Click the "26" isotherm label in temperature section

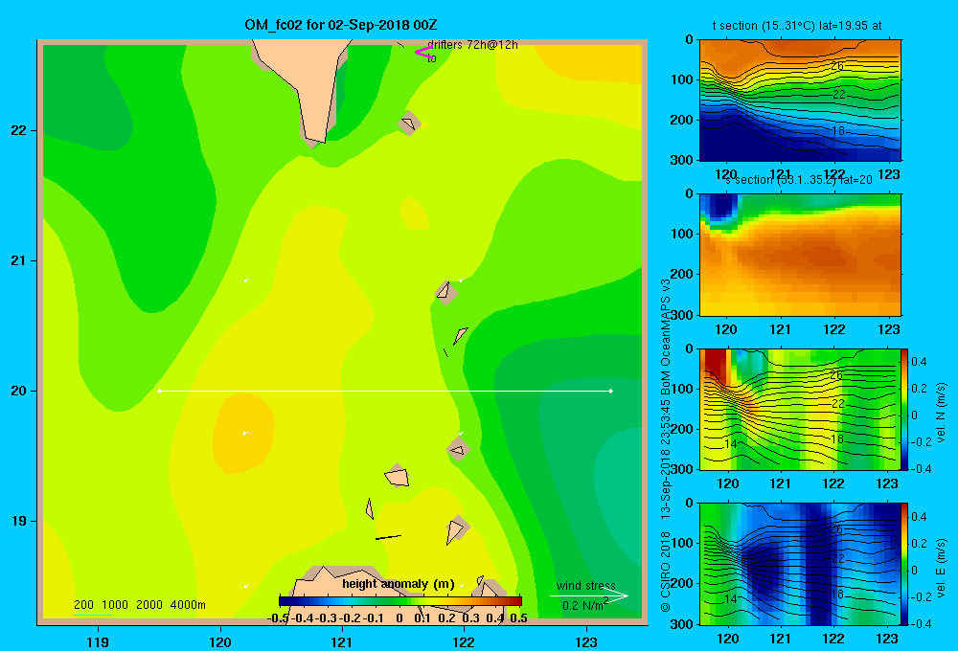point(837,66)
